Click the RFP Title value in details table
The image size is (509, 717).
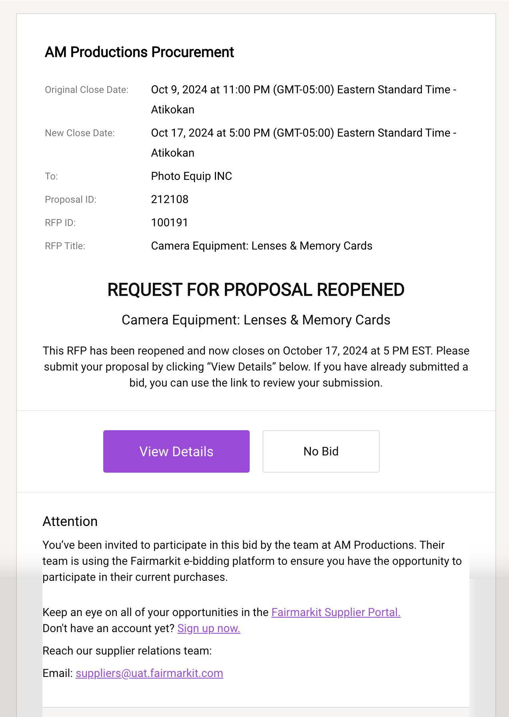coord(262,246)
